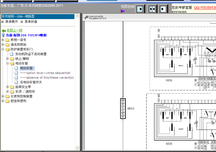Viewport: 216px width, 152px height.
Task: Click the right-arrow view control button
Action: (140, 9)
